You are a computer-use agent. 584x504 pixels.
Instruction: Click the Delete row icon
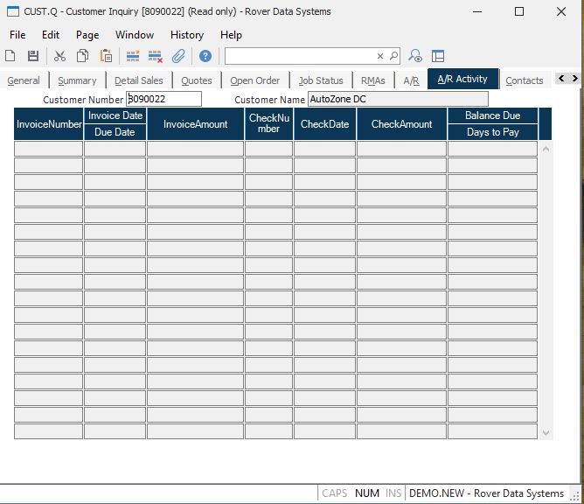pos(156,56)
